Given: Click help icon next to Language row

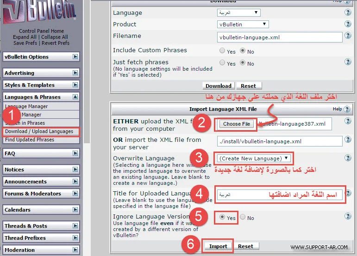Looking at the screenshot, I should click(348, 12).
